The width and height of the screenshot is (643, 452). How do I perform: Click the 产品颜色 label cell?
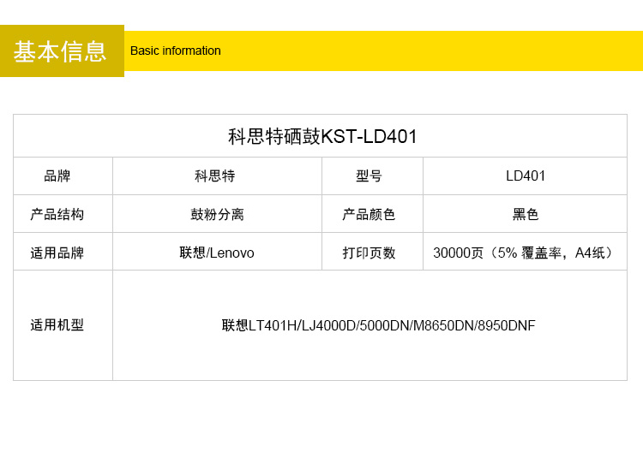370,214
